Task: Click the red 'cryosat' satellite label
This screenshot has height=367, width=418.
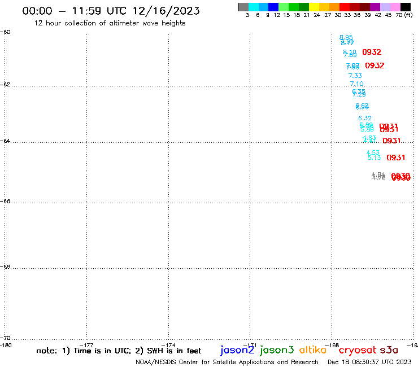Action: [357, 350]
